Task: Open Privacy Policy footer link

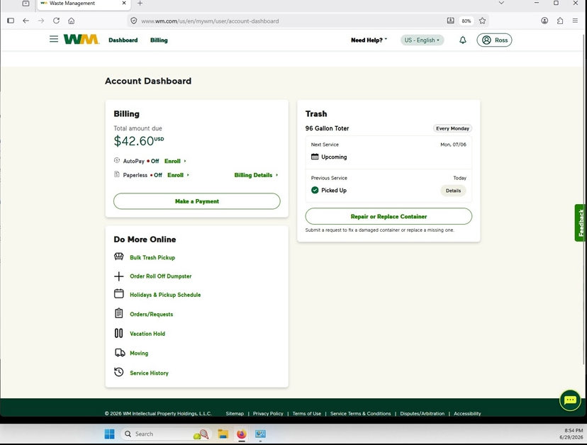Action: coord(268,414)
